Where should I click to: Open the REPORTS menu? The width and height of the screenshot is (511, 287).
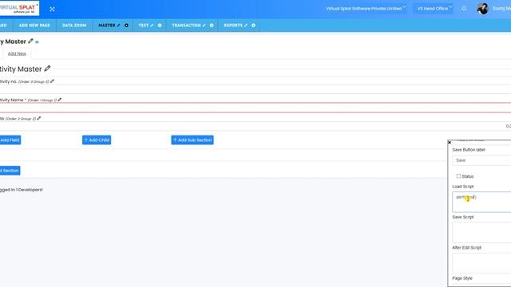pyautogui.click(x=233, y=26)
